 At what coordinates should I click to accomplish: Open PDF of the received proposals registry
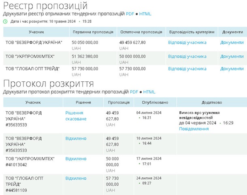130,14
